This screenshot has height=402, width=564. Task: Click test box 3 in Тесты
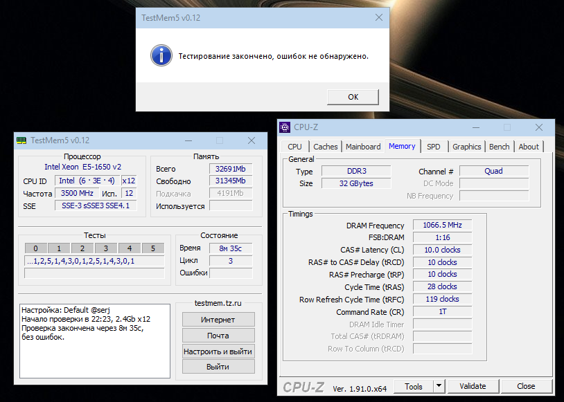(106, 248)
